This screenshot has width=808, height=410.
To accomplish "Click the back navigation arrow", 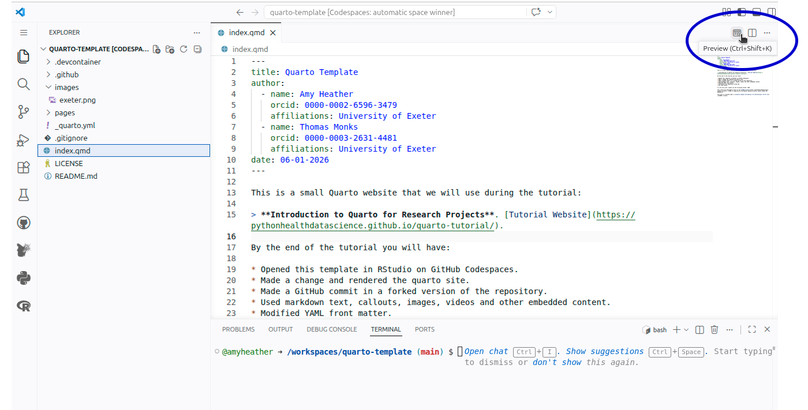I will [x=240, y=12].
